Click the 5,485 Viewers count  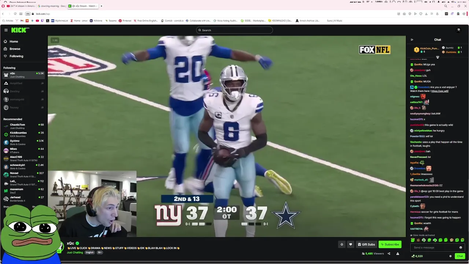373,253
